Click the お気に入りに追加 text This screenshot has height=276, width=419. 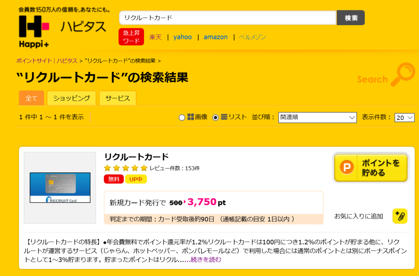click(x=358, y=216)
